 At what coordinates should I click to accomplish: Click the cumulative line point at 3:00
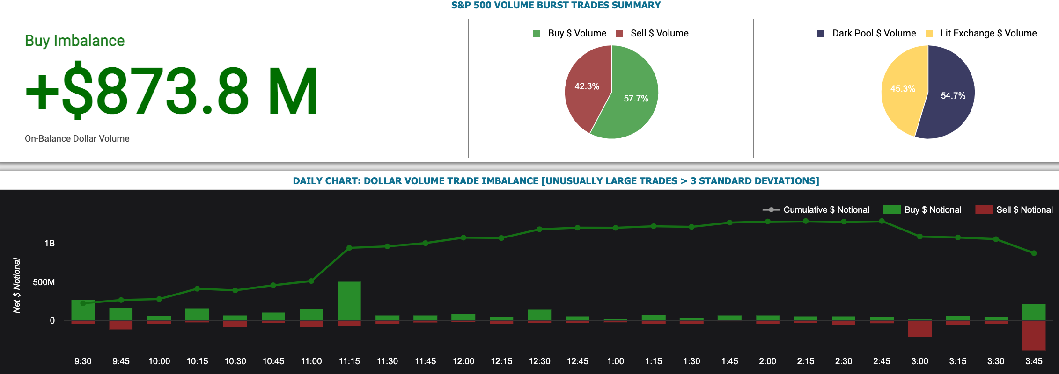point(919,237)
